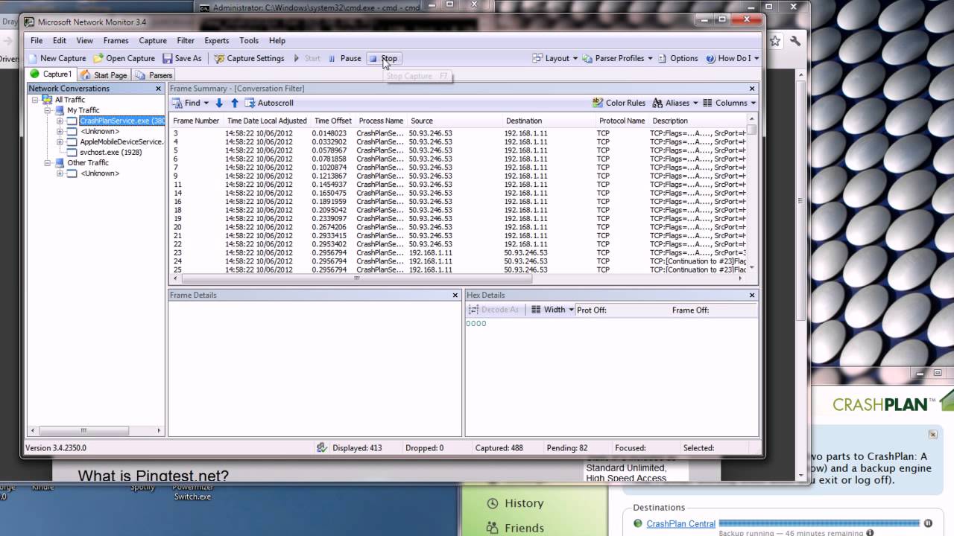
Task: Select AppleMobileDeviceService conversation
Action: [121, 141]
